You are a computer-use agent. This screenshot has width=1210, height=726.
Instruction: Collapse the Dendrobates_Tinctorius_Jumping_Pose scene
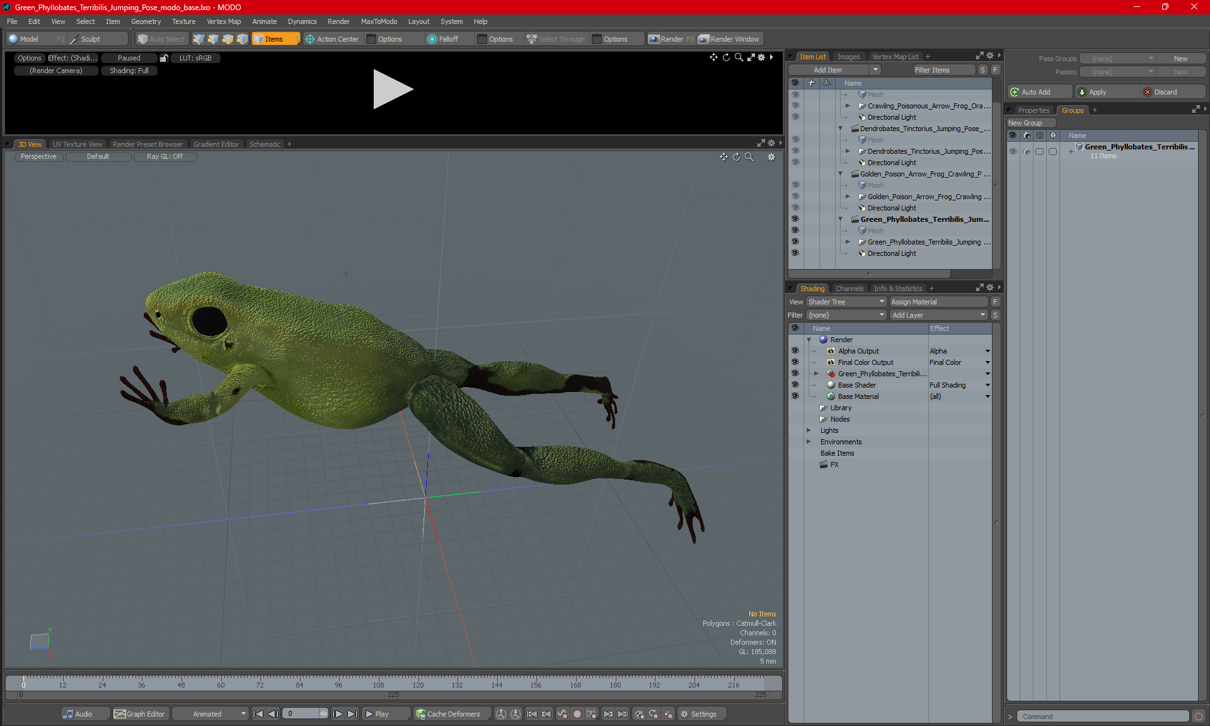pos(840,129)
